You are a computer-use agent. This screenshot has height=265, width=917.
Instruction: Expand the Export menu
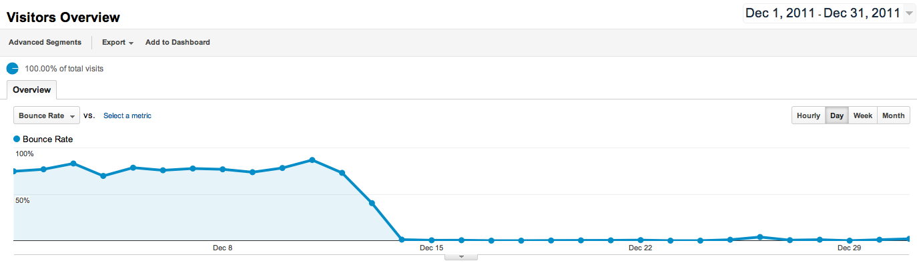(118, 42)
